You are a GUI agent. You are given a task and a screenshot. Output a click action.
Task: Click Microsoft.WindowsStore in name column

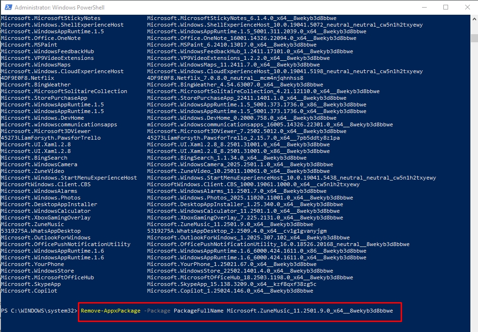point(37,271)
